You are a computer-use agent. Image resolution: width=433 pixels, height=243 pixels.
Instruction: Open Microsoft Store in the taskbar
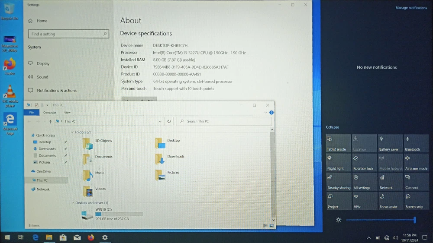(x=63, y=237)
